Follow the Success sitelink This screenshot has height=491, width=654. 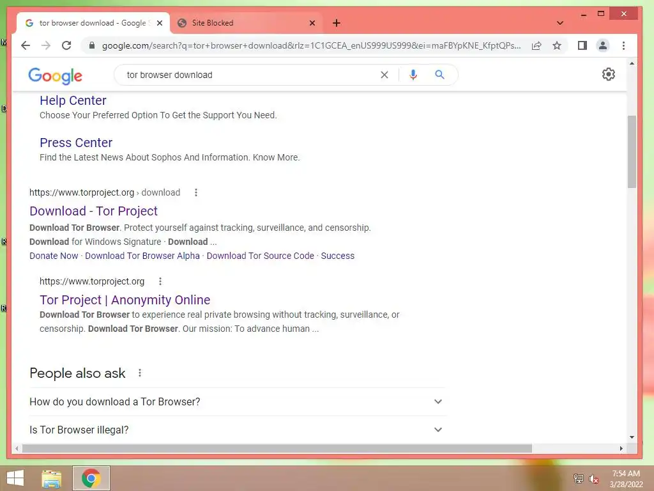point(337,256)
